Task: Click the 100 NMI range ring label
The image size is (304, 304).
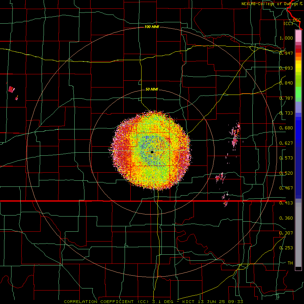Action: (152, 27)
